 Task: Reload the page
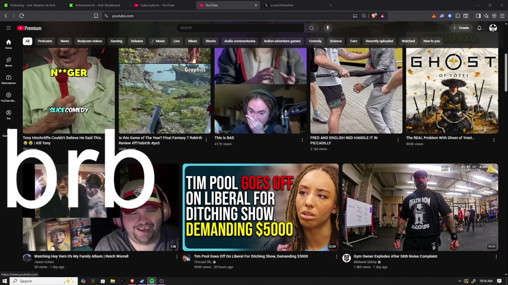(x=21, y=16)
